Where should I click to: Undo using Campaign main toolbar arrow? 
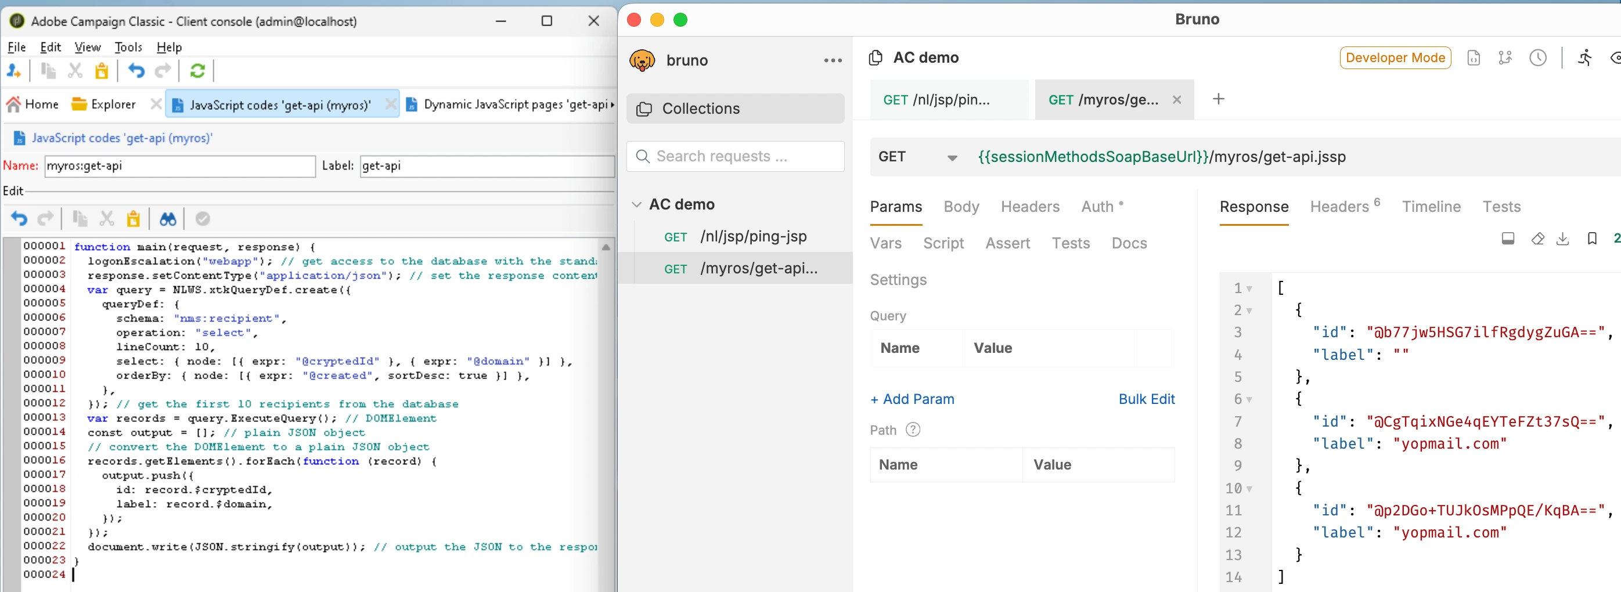click(136, 71)
